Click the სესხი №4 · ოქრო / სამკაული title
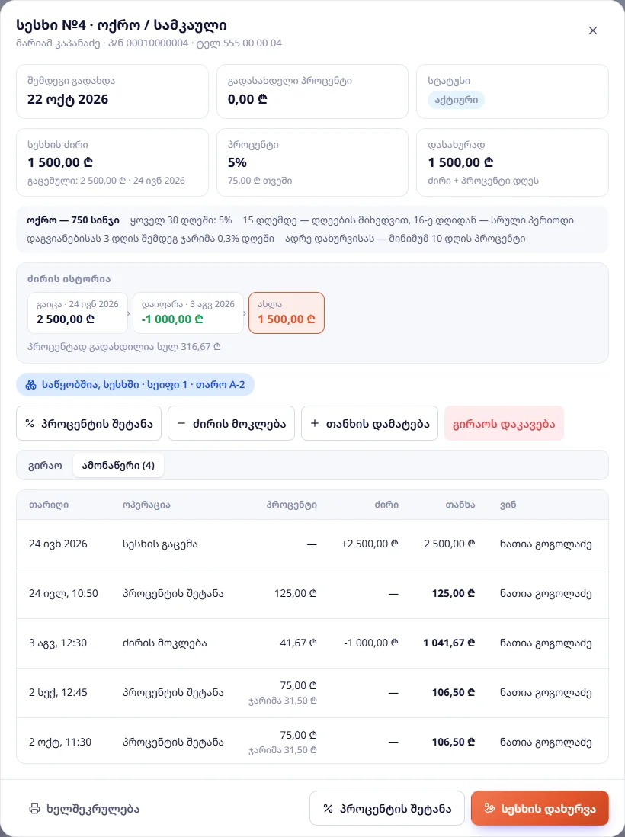 point(122,25)
